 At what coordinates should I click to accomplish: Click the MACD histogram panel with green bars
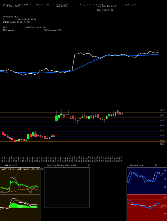click(20, 208)
